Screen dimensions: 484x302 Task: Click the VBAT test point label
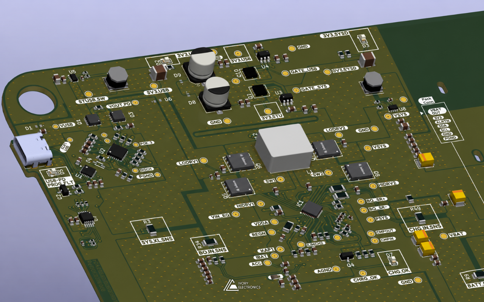pyautogui.click(x=458, y=234)
